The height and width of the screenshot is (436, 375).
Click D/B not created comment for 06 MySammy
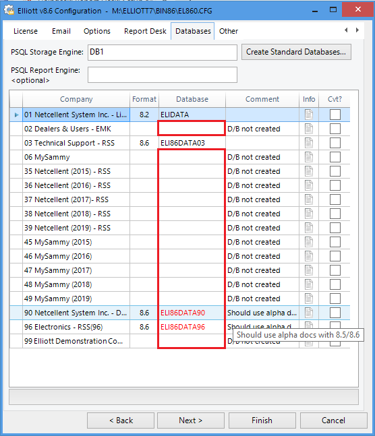click(x=262, y=157)
